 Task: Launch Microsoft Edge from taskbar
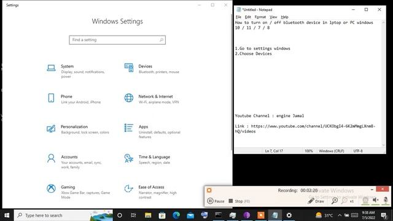pos(176,215)
